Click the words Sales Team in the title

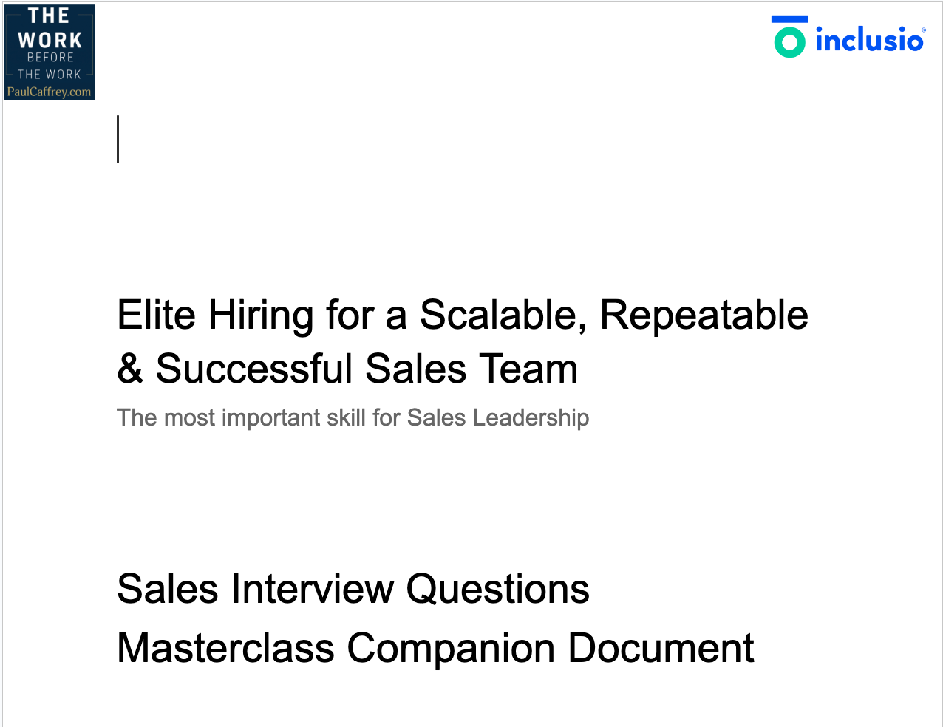(x=471, y=369)
